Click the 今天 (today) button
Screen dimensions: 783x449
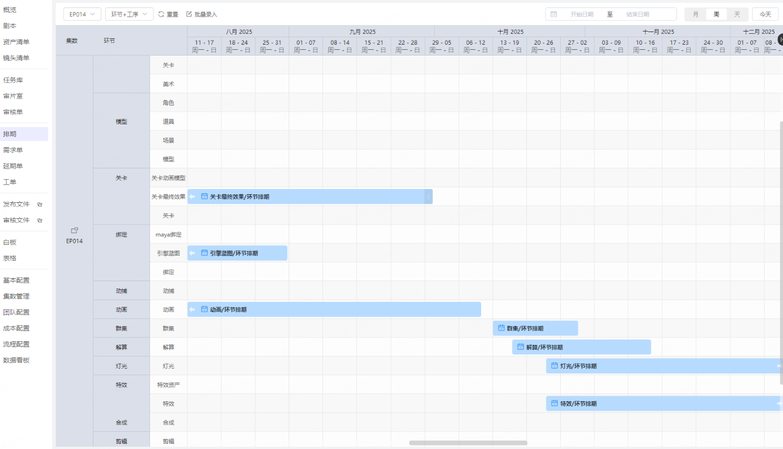pos(765,14)
